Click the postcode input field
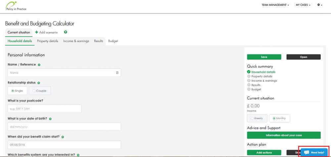The image size is (331, 157). tap(44, 109)
